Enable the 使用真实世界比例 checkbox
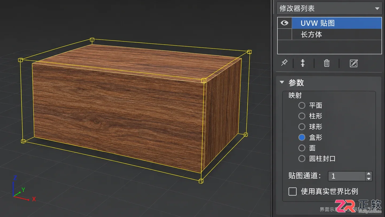Screen dimensions: 385x217 coord(292,191)
